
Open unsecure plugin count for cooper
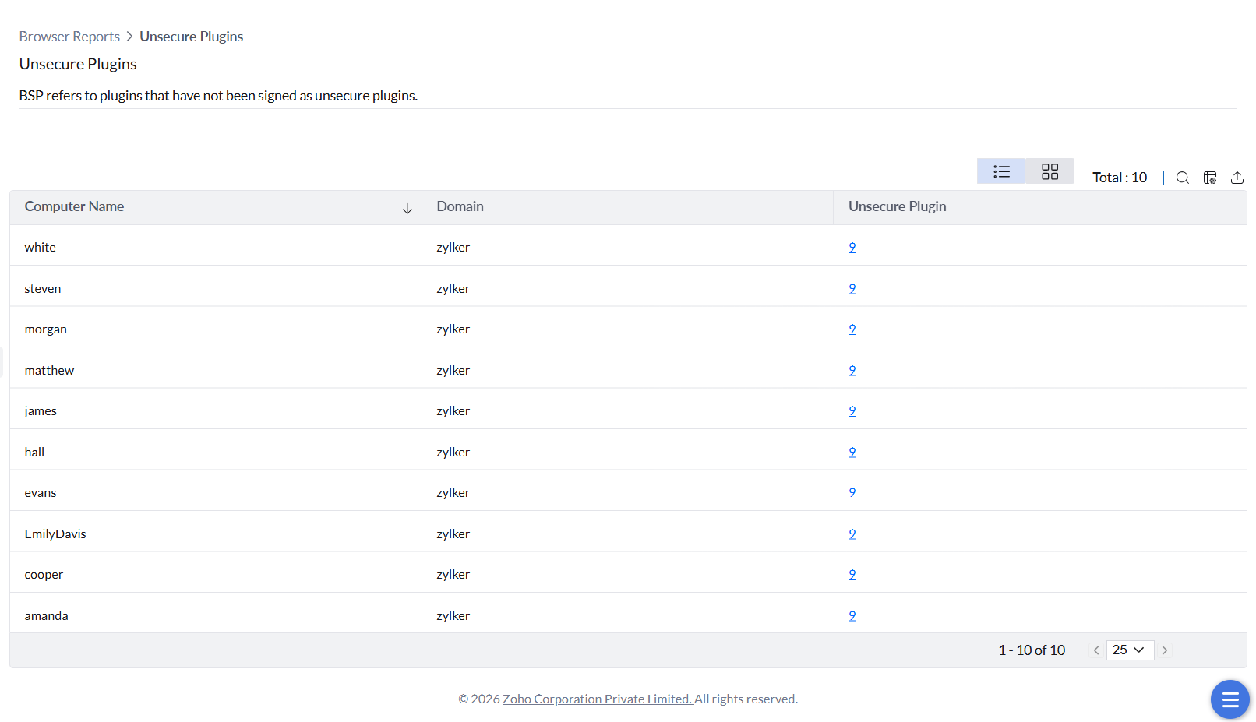click(852, 575)
